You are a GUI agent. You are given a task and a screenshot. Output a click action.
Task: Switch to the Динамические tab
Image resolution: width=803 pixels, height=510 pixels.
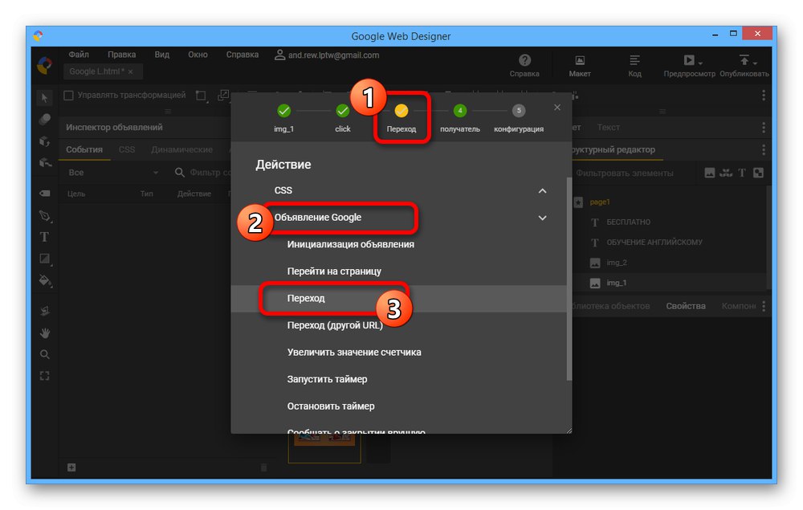click(181, 149)
